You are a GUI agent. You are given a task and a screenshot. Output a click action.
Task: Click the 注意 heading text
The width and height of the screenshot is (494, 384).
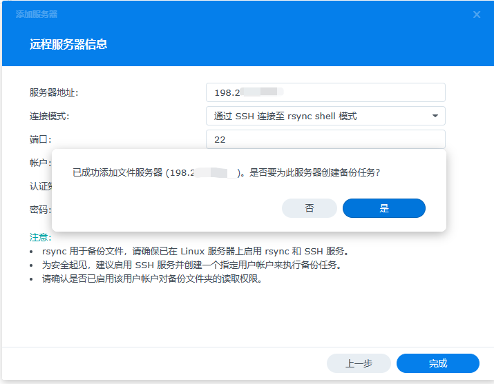point(40,237)
